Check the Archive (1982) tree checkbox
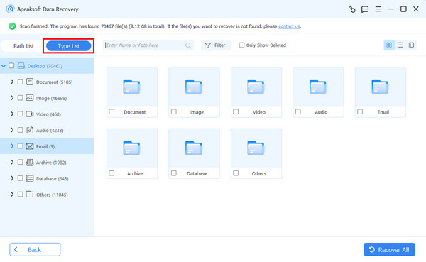 (20, 162)
